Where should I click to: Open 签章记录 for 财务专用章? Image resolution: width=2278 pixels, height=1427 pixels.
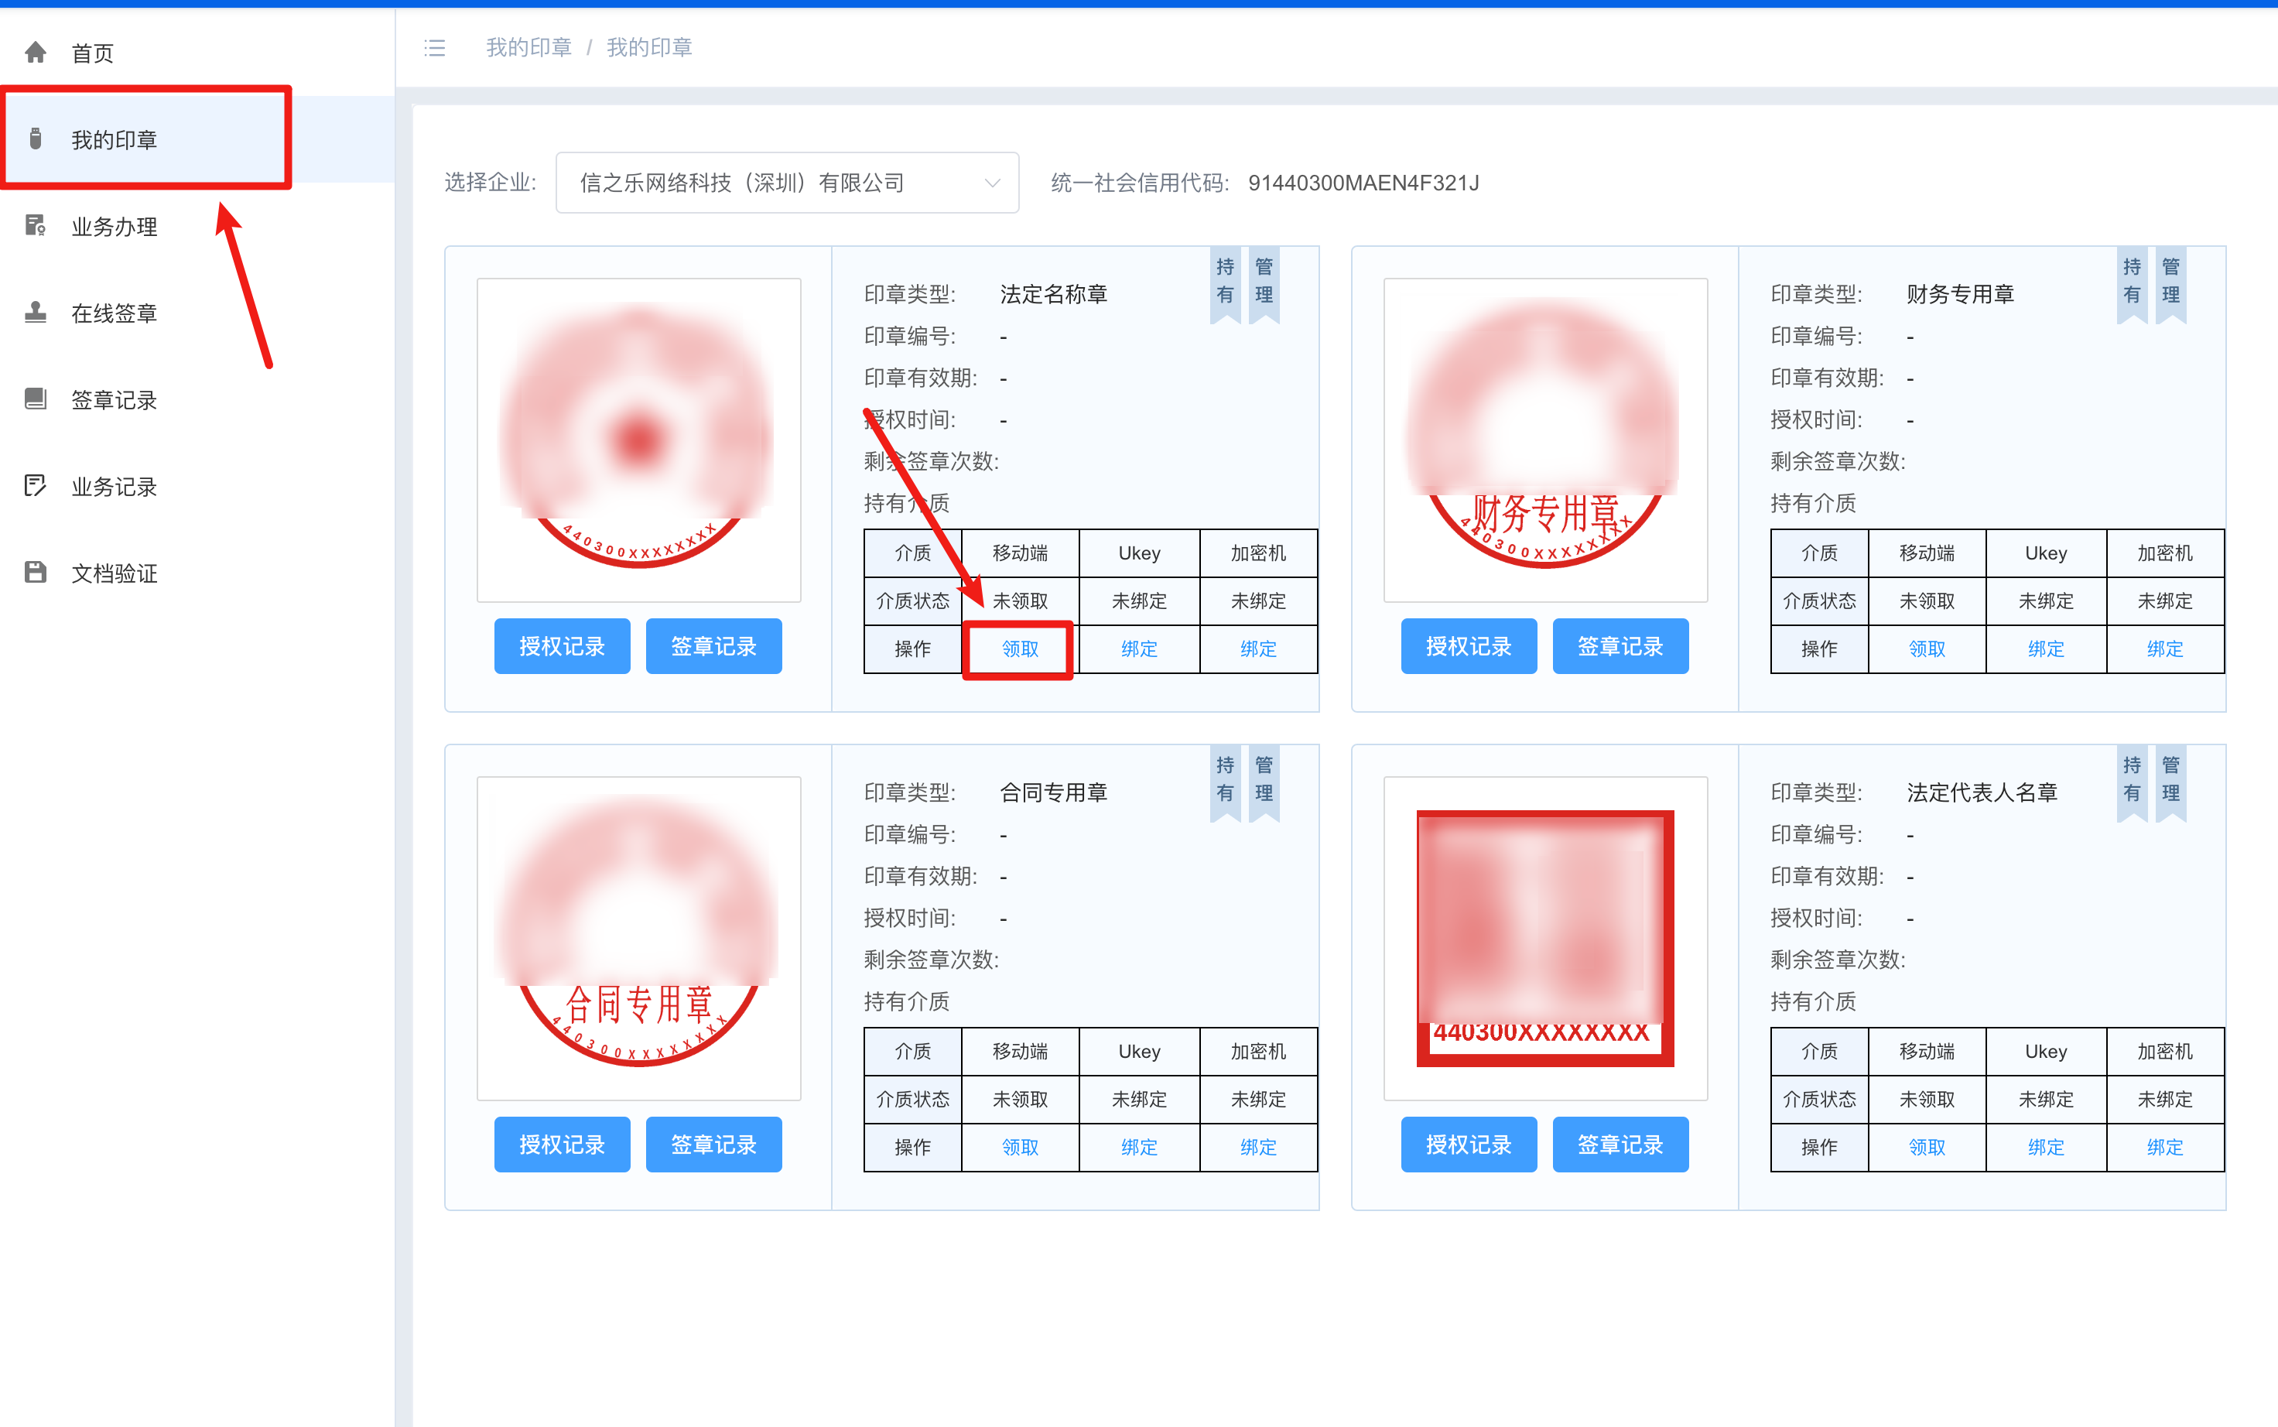click(1620, 646)
